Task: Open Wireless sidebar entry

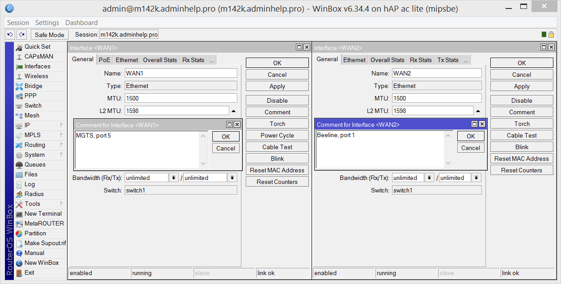Action: [x=36, y=76]
